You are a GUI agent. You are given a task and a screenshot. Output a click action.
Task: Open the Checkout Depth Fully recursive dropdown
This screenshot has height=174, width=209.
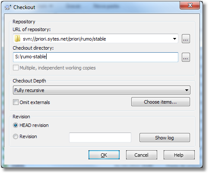point(101,90)
